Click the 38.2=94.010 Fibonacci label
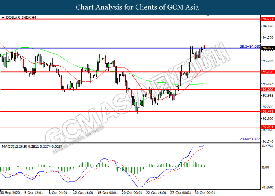 (x=250, y=47)
